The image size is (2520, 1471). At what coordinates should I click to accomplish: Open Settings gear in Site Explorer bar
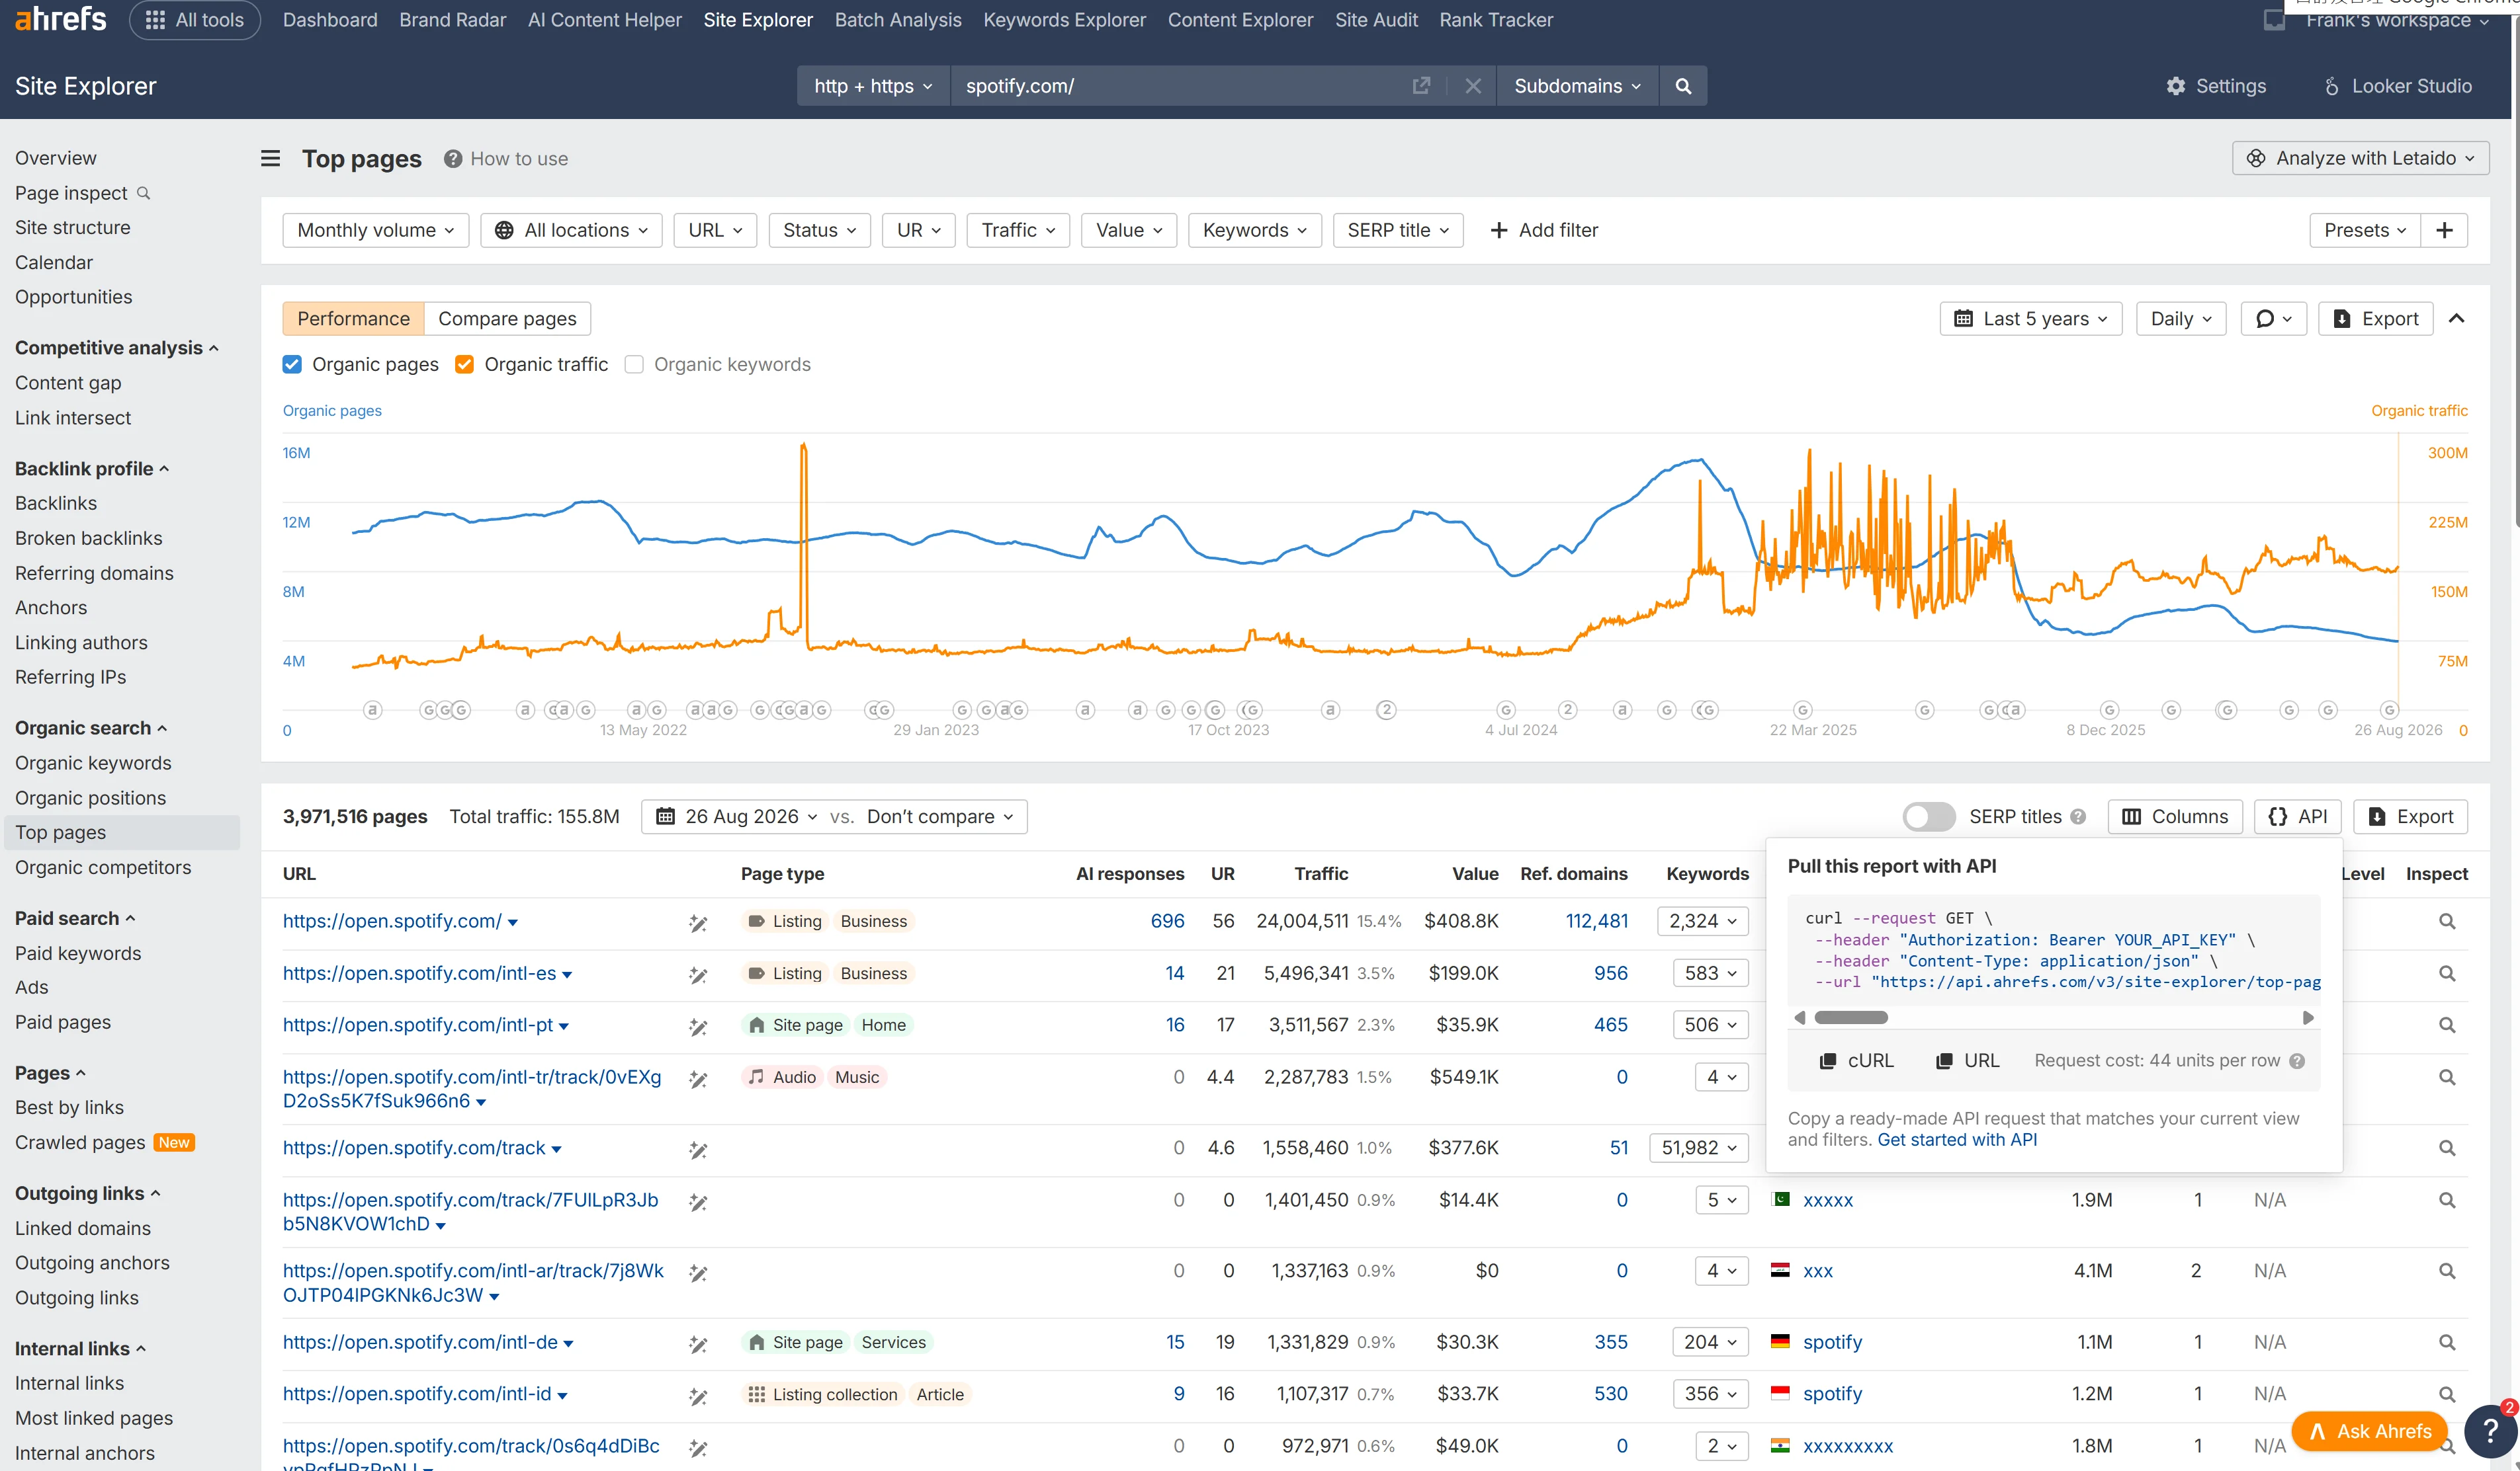(2216, 86)
